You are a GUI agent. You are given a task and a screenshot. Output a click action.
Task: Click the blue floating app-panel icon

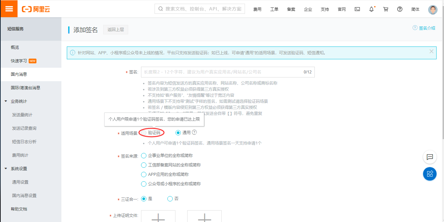(430, 174)
